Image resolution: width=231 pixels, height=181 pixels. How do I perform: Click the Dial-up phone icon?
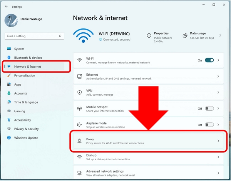click(80, 157)
